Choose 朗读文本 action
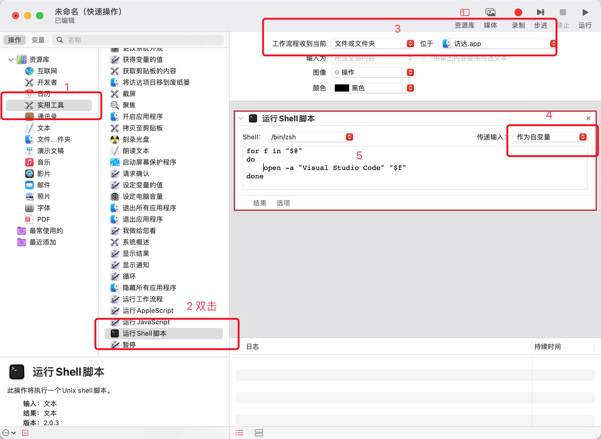Viewport: 601px width, 439px height. (130, 151)
